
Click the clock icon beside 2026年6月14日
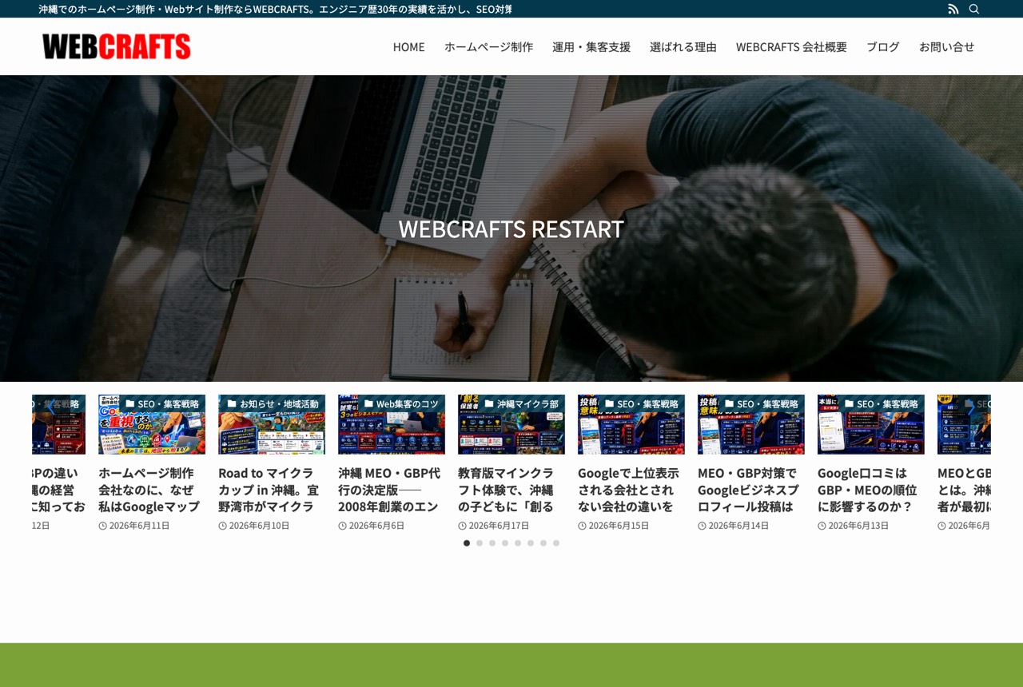[702, 526]
